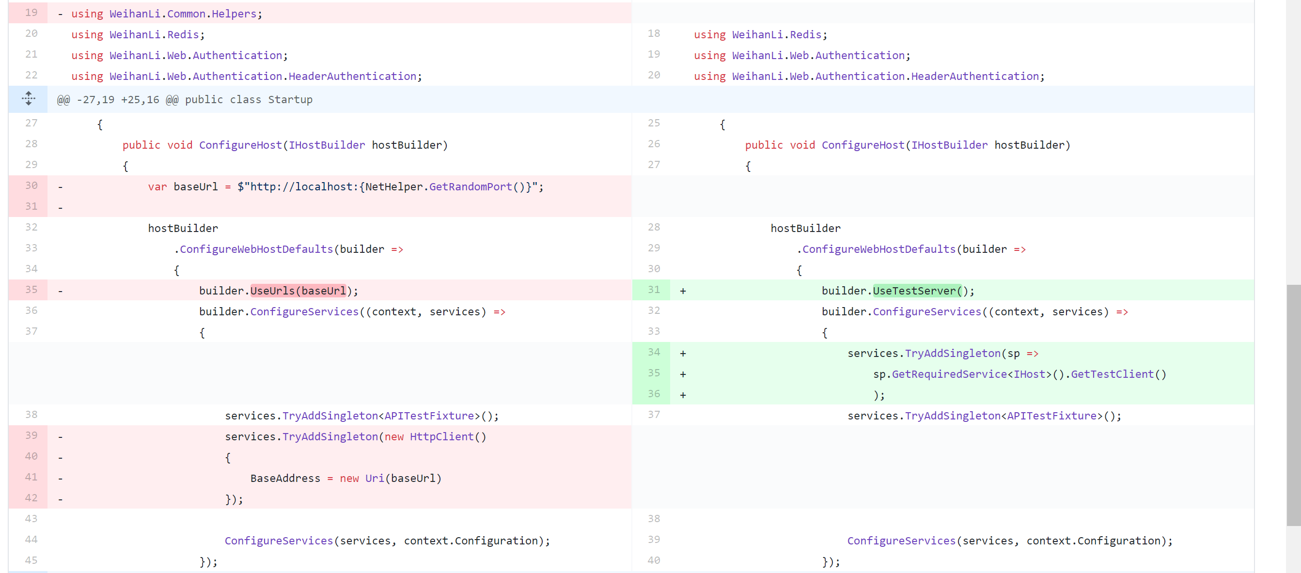Image resolution: width=1301 pixels, height=573 pixels.
Task: Click GetRequiredService<IHost>().GetTestClient() added line
Action: point(1020,373)
